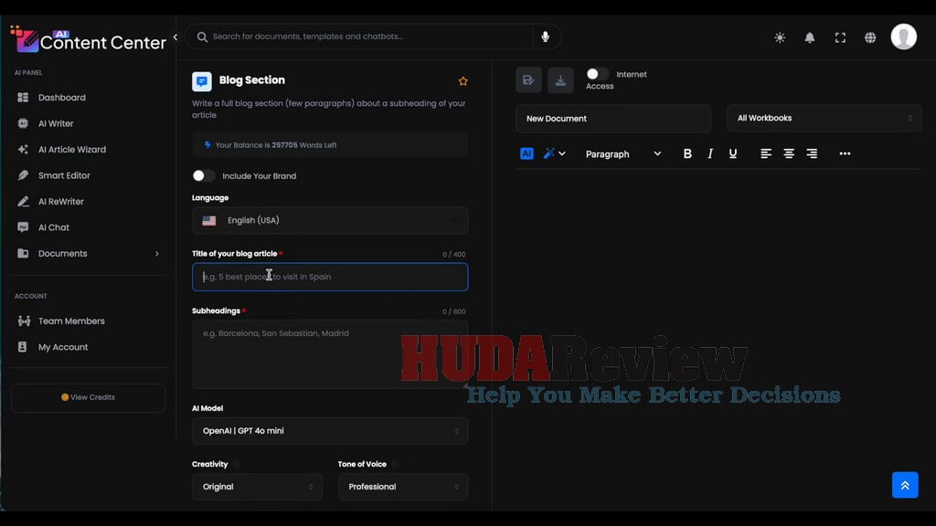This screenshot has width=936, height=526.
Task: Click the View Credits button
Action: [89, 397]
